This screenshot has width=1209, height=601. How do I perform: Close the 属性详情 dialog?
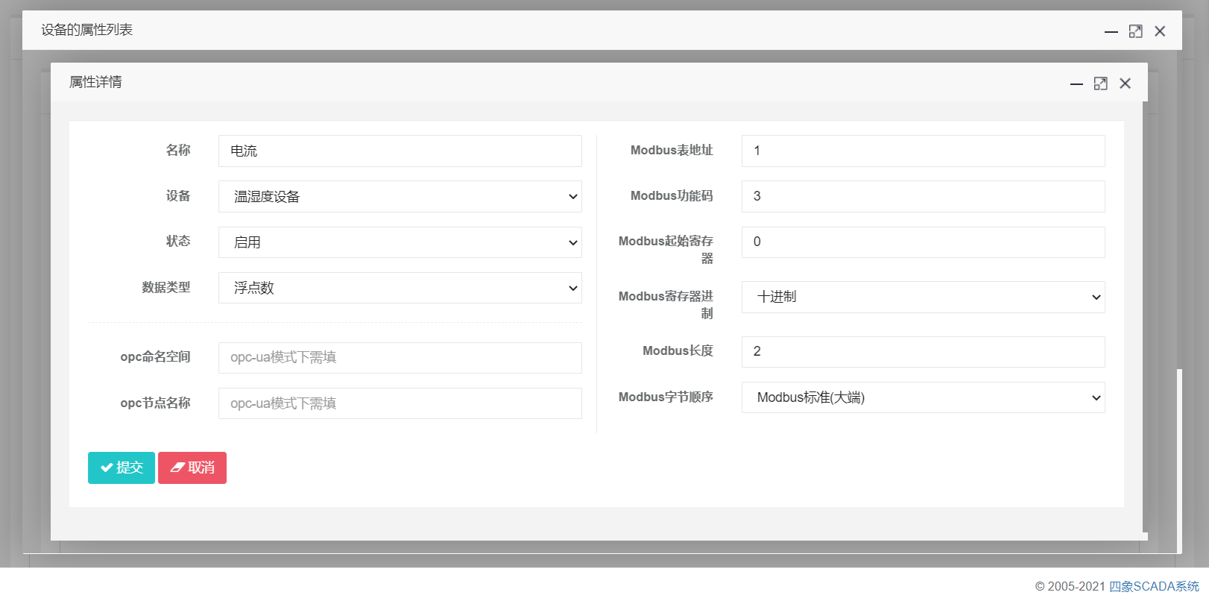[x=1125, y=84]
